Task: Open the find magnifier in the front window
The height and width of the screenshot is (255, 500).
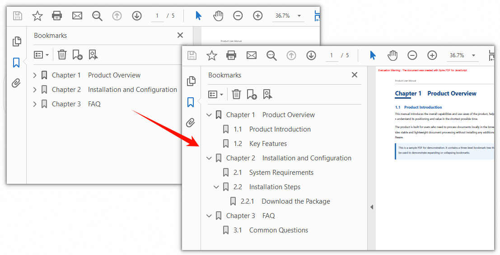Action: coord(271,56)
